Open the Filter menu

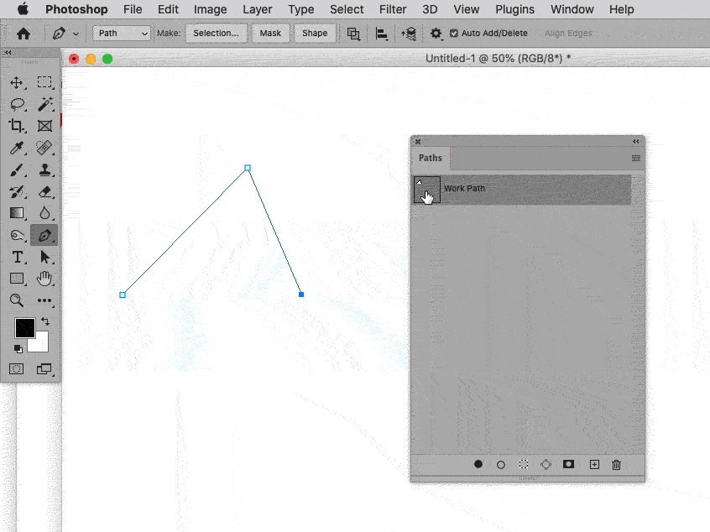pyautogui.click(x=393, y=9)
